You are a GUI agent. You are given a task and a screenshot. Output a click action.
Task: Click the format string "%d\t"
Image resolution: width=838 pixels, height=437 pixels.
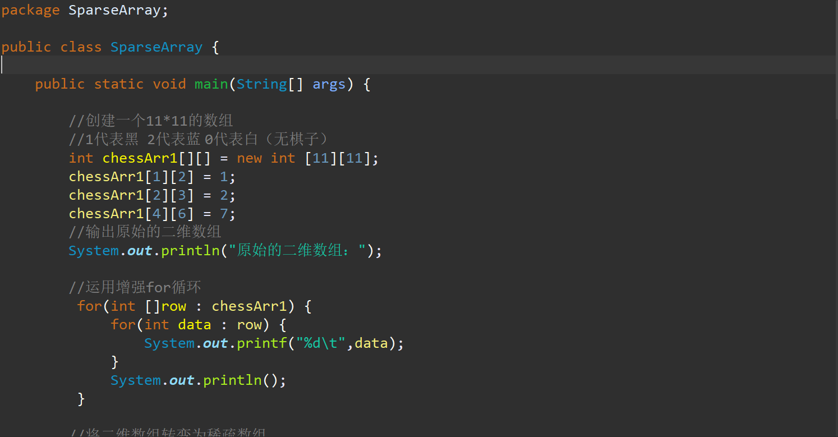point(321,343)
